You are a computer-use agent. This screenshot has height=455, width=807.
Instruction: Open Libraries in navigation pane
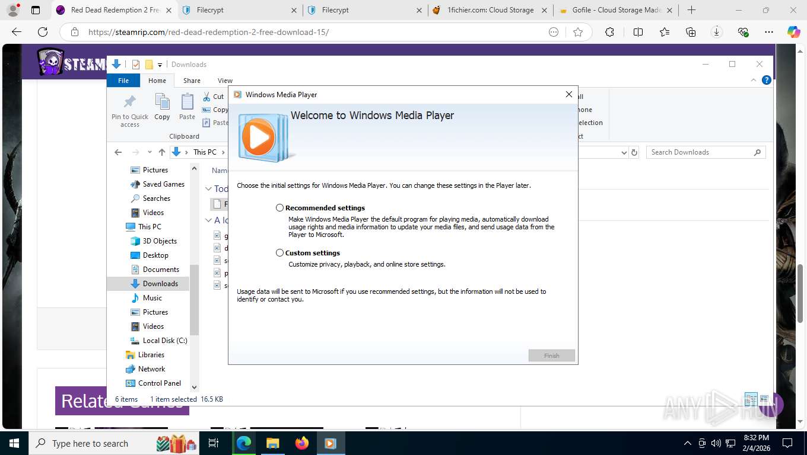[x=151, y=355]
